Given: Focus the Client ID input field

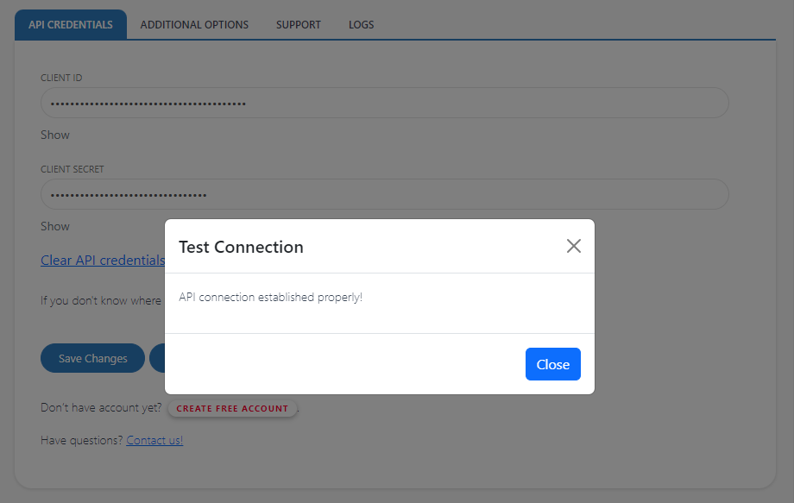Looking at the screenshot, I should (384, 104).
